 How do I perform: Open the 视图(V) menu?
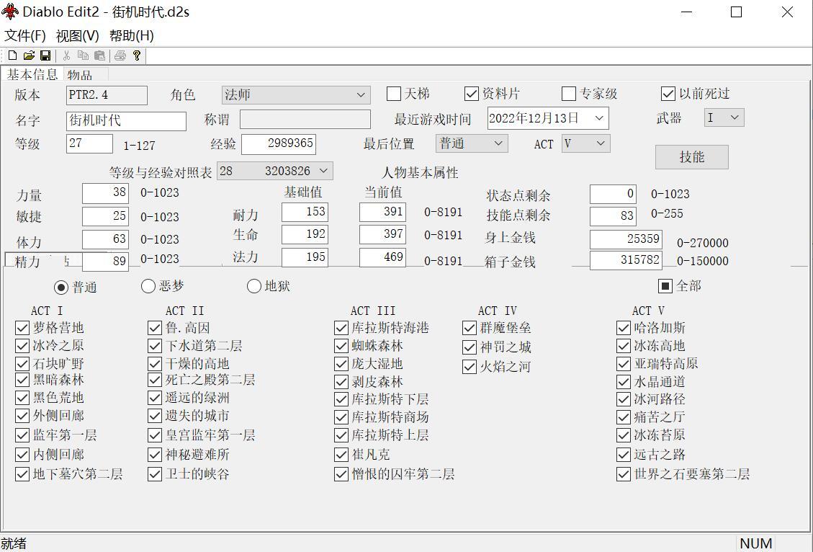click(77, 36)
